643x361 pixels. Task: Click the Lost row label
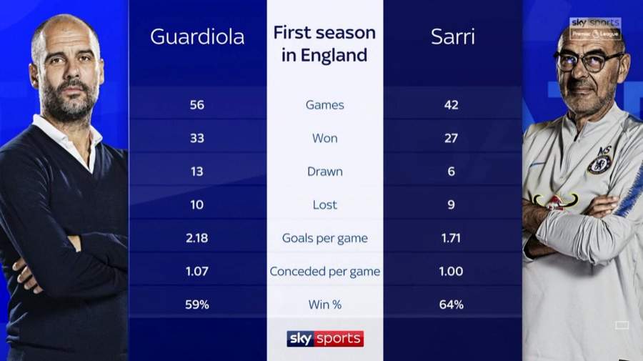click(x=325, y=204)
